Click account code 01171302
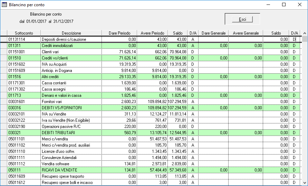 tap(17, 89)
